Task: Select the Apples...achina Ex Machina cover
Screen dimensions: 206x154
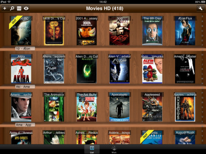Action: (185, 107)
